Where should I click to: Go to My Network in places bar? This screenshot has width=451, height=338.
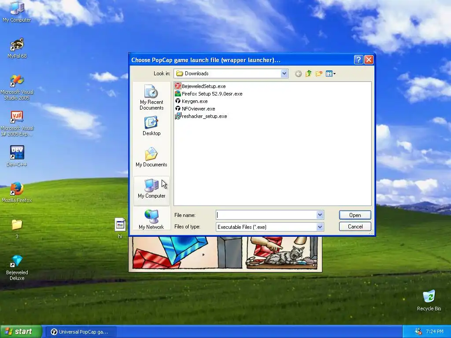pos(152,219)
